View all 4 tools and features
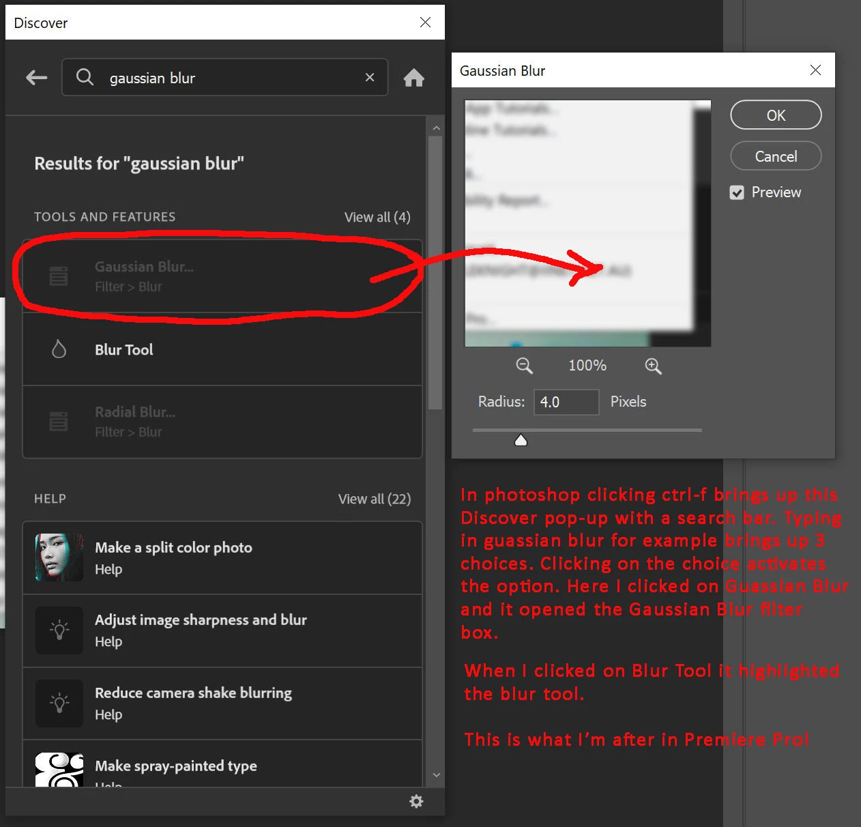This screenshot has height=827, width=861. pyautogui.click(x=377, y=217)
